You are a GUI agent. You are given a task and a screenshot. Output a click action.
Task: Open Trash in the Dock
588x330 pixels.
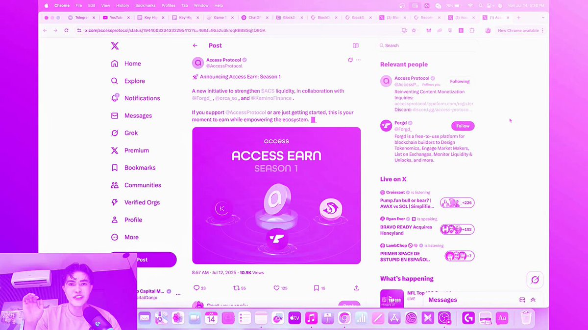pos(526,318)
